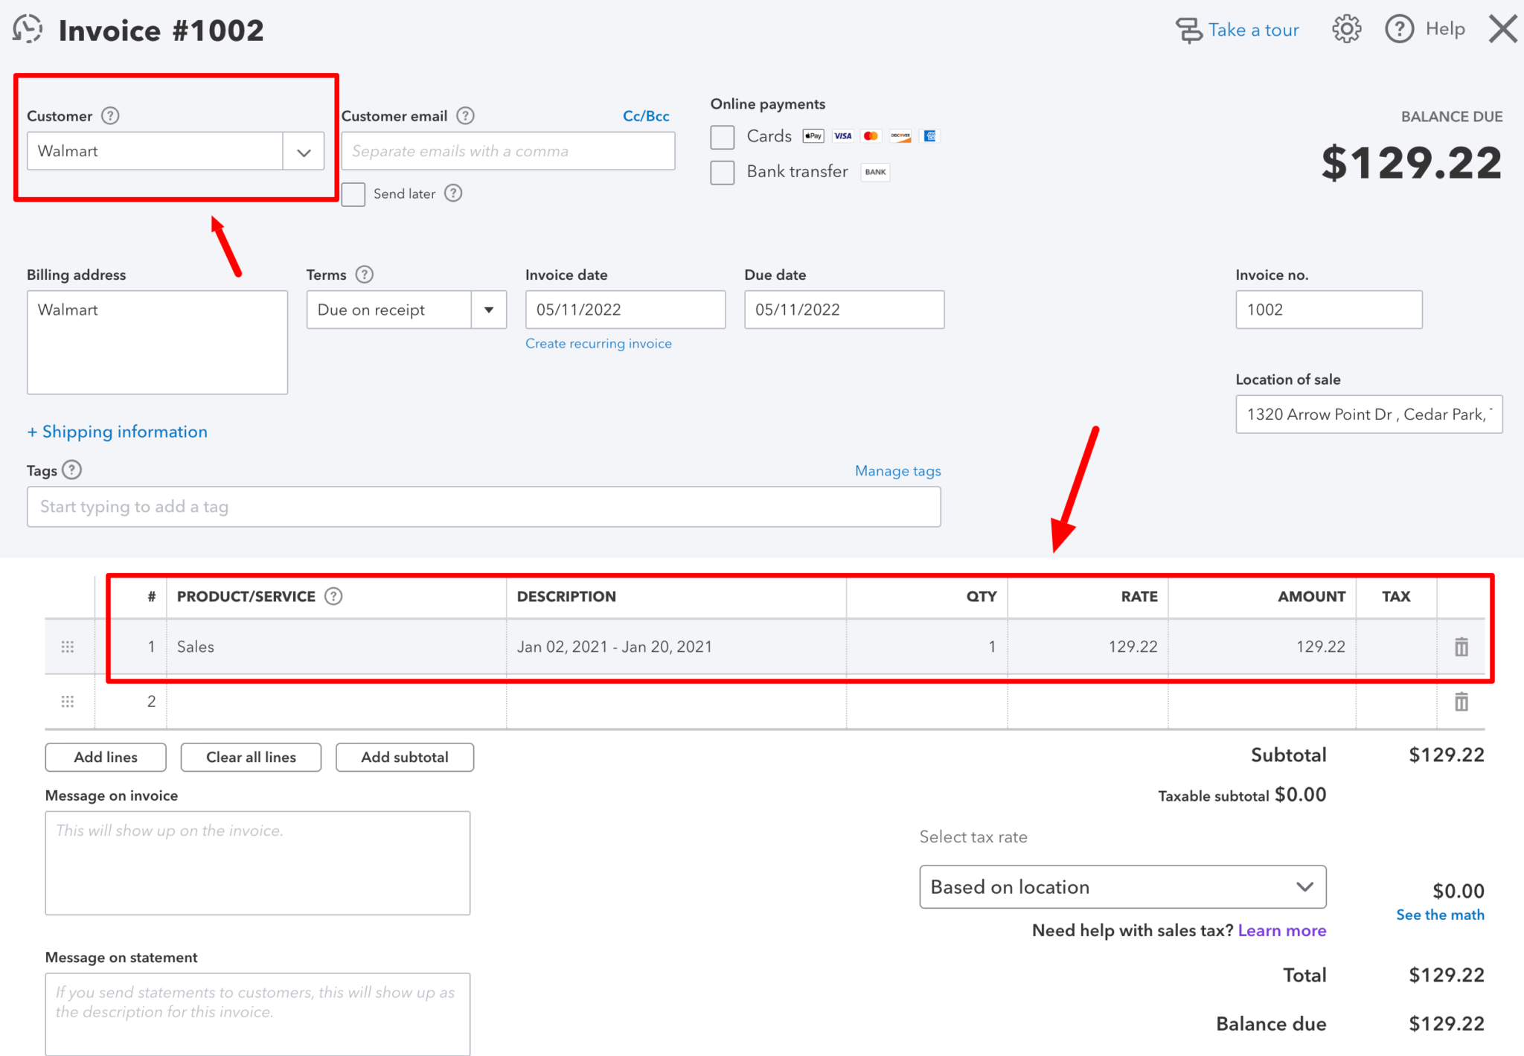
Task: Tick the Send later checkbox
Action: click(x=353, y=194)
